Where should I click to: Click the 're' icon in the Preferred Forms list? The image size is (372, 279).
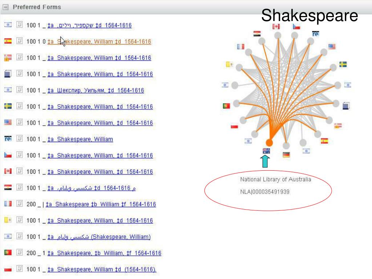(x=8, y=139)
